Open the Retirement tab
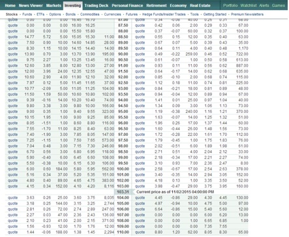289x237 pixels. [x=157, y=5]
